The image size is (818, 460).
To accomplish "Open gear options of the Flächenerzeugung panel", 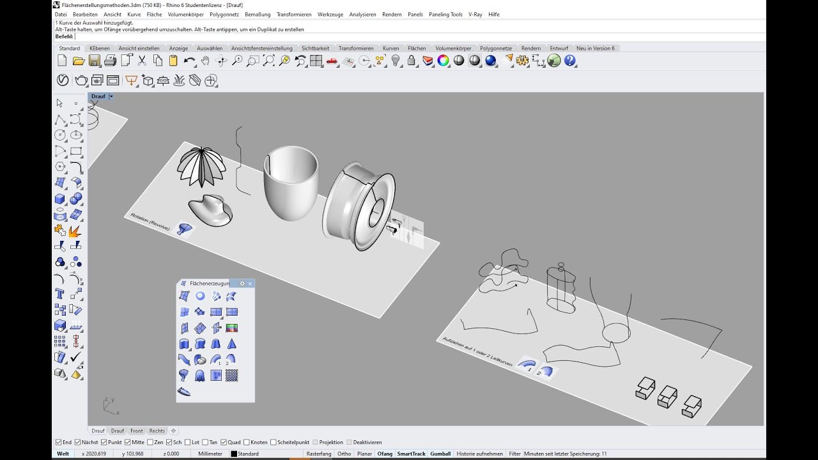I will pos(242,283).
